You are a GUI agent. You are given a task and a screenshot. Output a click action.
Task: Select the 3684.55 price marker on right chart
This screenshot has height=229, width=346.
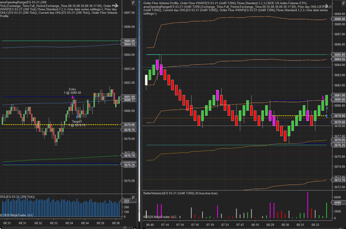tap(338, 59)
